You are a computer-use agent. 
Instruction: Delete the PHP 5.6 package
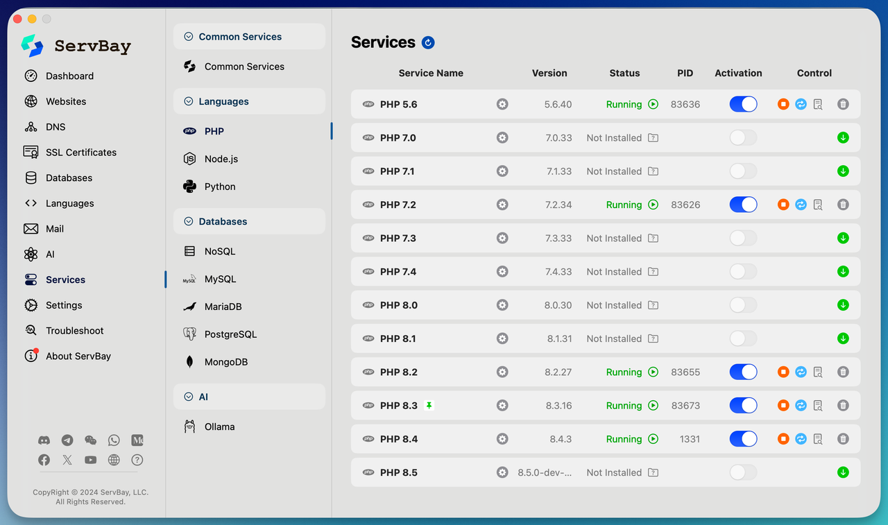point(843,104)
